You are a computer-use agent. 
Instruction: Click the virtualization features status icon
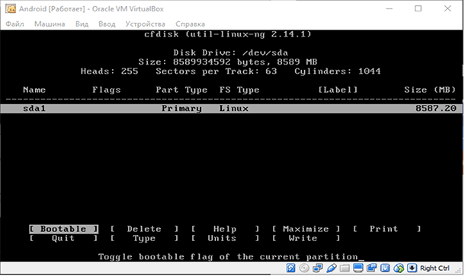pyautogui.click(x=385, y=268)
